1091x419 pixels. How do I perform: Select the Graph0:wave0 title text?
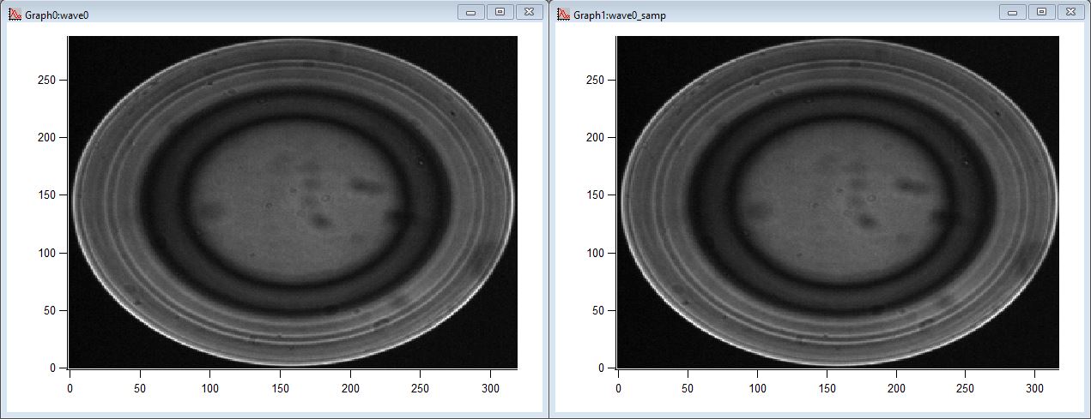(58, 15)
